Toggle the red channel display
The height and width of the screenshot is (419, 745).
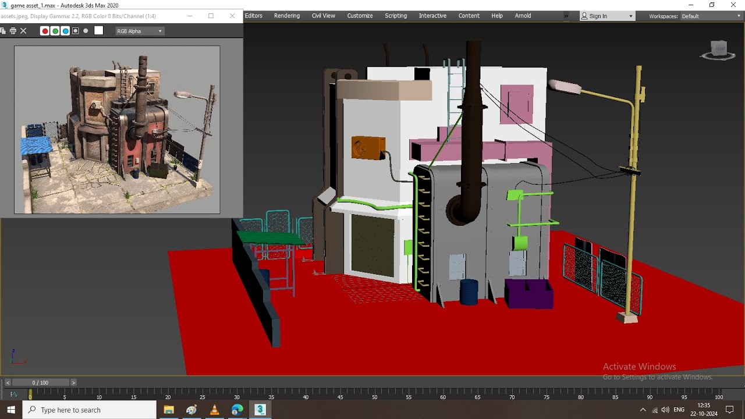44,31
